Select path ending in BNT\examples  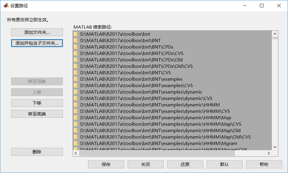click(131, 79)
